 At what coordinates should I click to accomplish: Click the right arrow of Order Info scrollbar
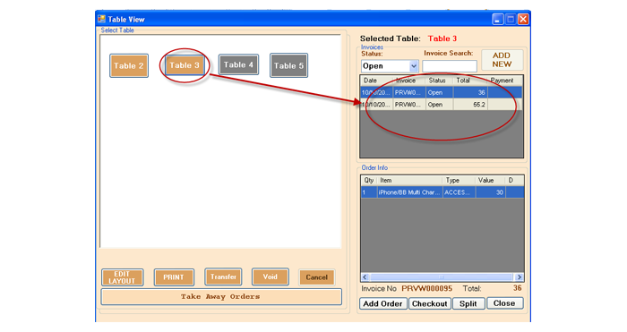(519, 277)
